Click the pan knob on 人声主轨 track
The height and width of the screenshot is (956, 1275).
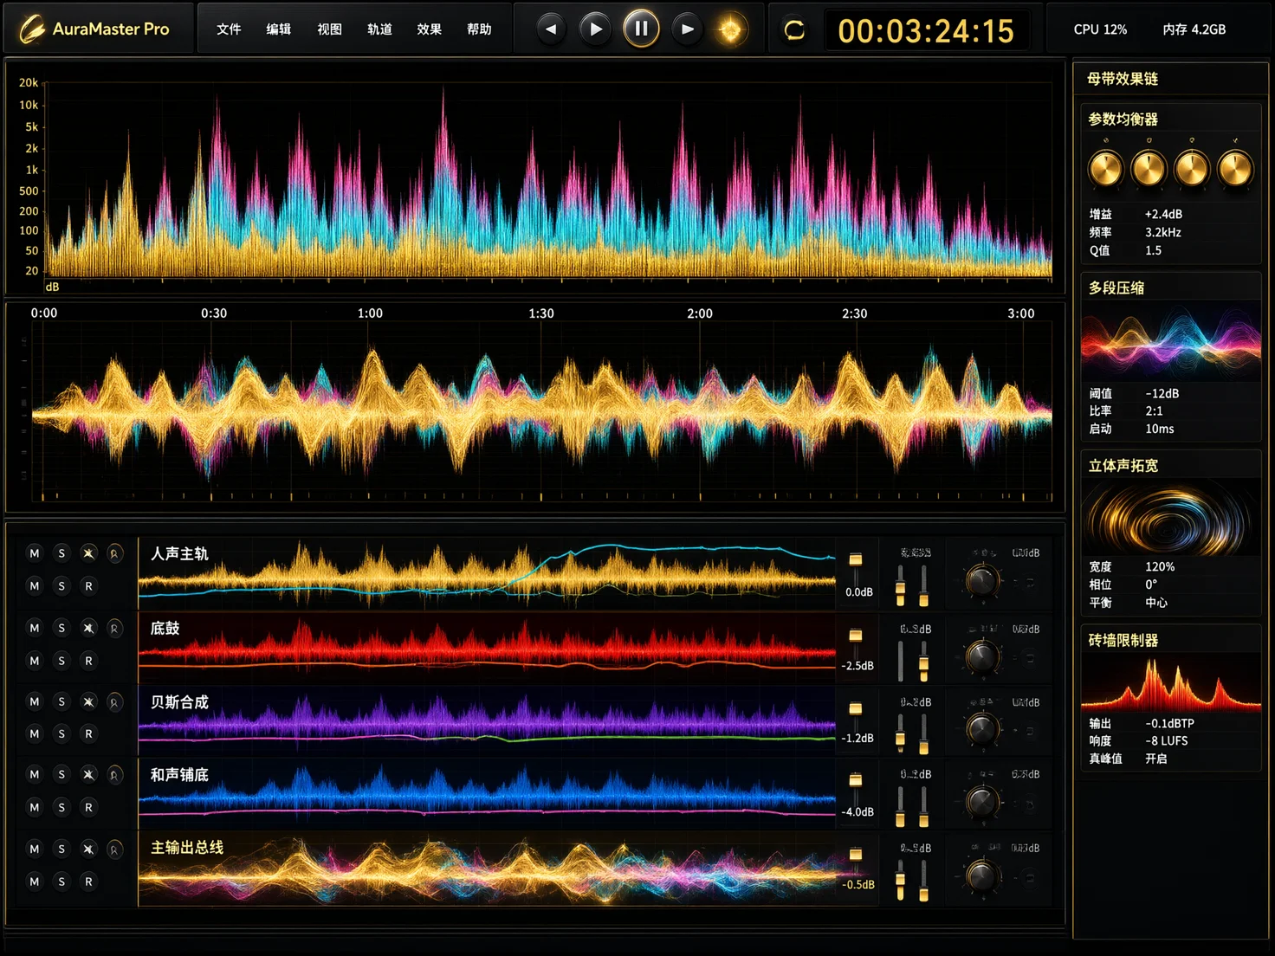point(981,581)
